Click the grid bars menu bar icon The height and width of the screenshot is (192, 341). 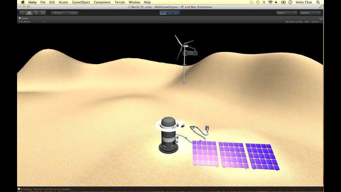coord(251,2)
